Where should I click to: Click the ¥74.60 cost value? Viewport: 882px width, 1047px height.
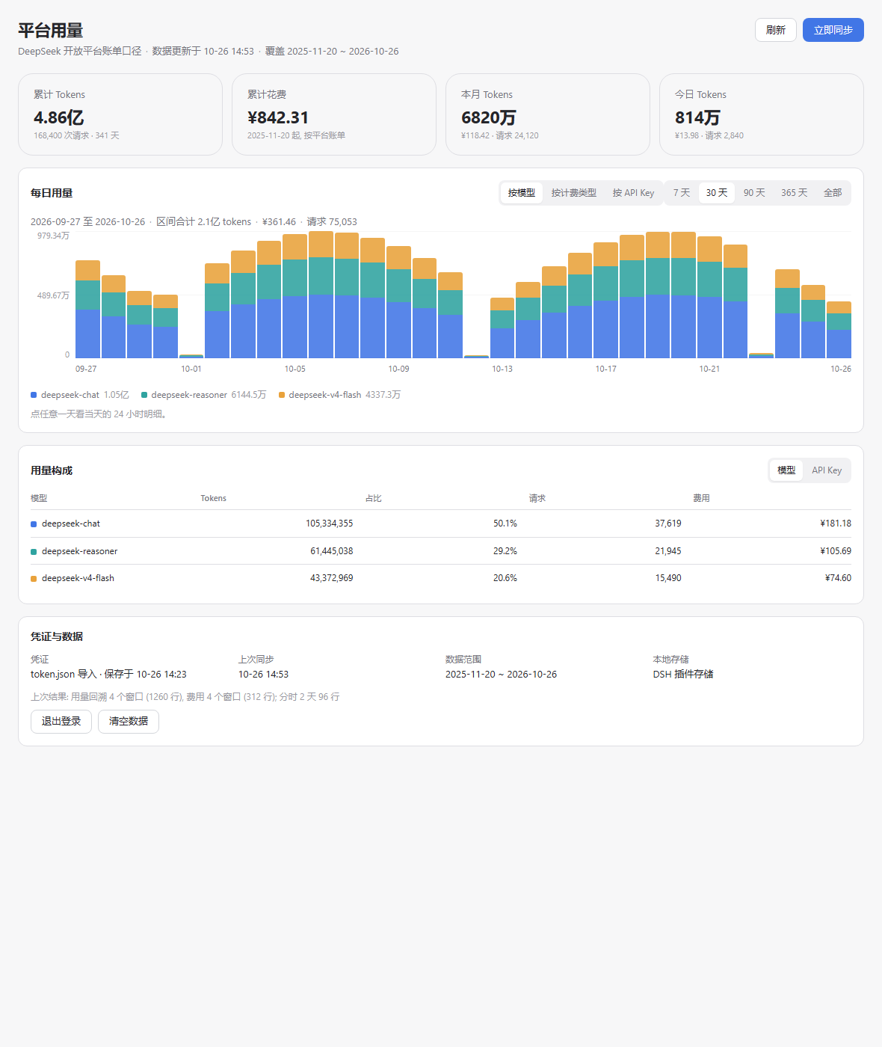[838, 578]
